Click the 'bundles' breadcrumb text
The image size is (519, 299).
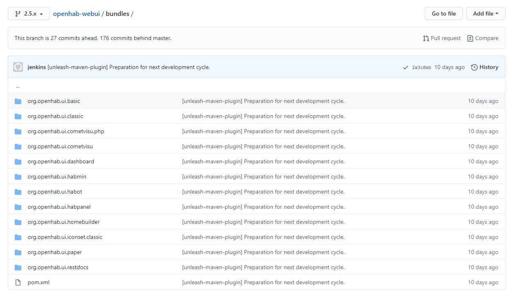[117, 13]
